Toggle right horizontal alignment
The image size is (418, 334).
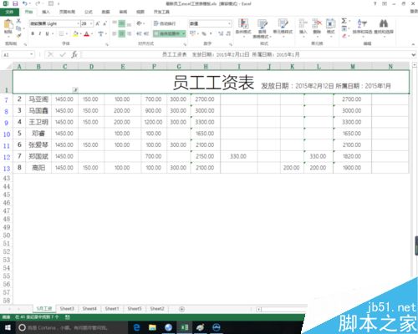tap(129, 33)
